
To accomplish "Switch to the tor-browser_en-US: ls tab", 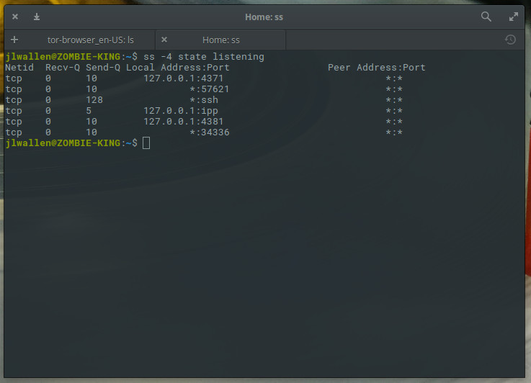I will tap(91, 40).
